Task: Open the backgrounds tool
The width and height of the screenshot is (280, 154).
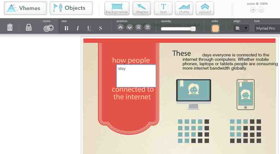Action: click(x=117, y=8)
